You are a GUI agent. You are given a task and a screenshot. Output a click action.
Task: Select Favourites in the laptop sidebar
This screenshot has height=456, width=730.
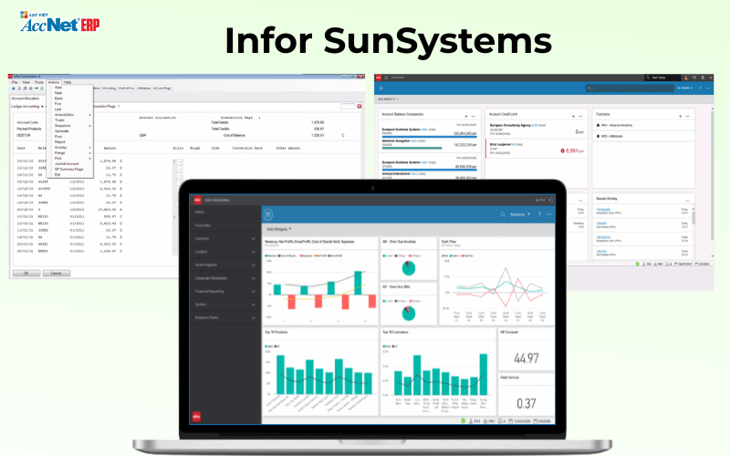pos(203,225)
